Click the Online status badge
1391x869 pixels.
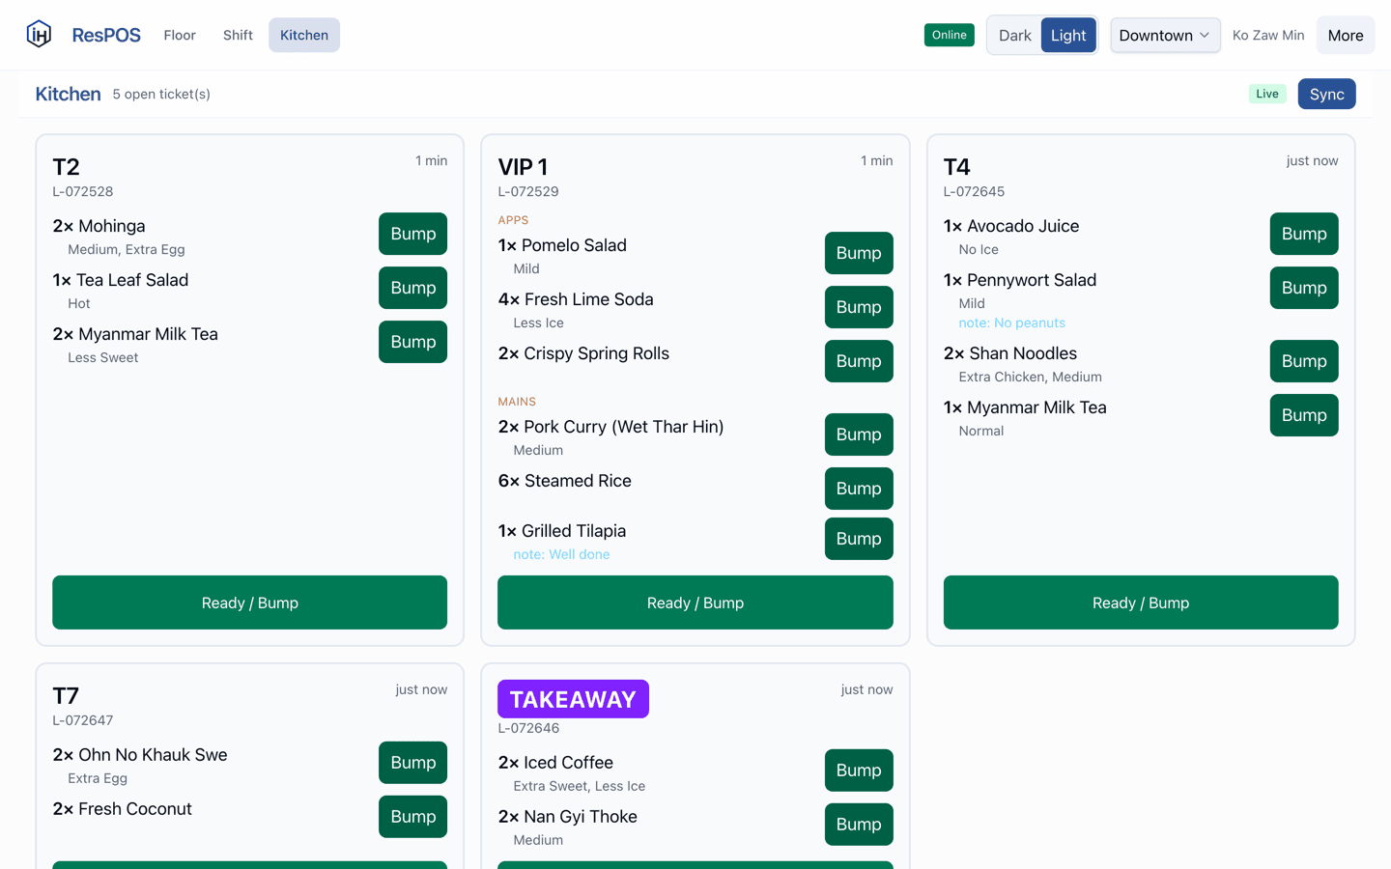949,35
